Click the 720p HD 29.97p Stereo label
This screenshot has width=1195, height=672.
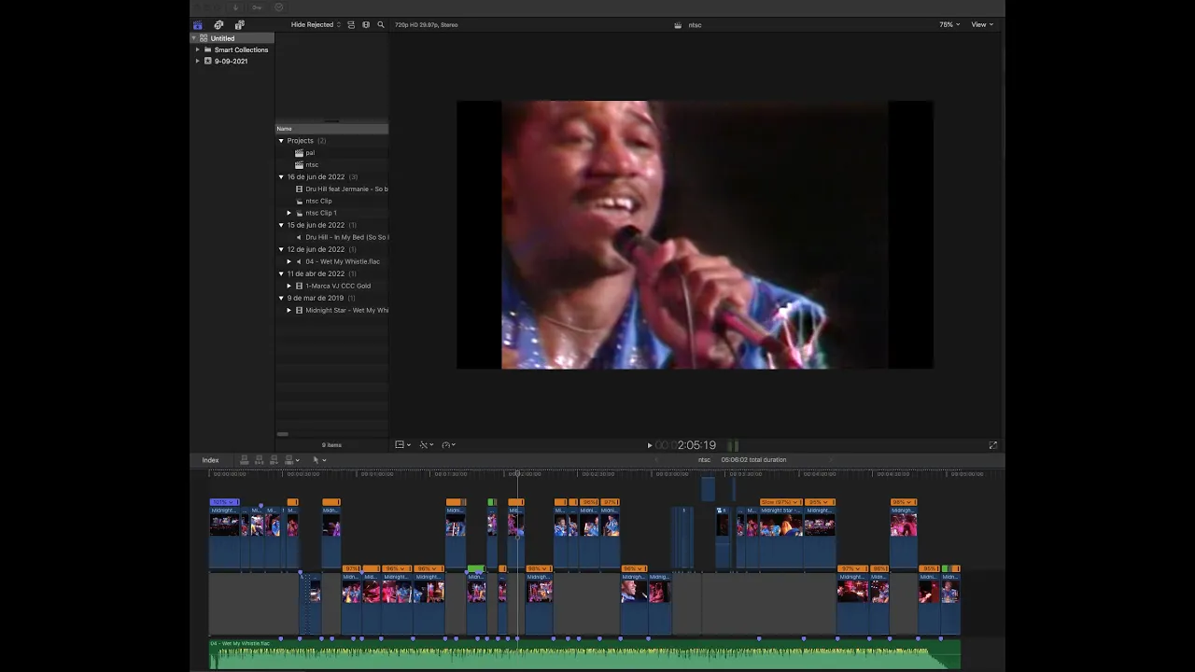[427, 25]
